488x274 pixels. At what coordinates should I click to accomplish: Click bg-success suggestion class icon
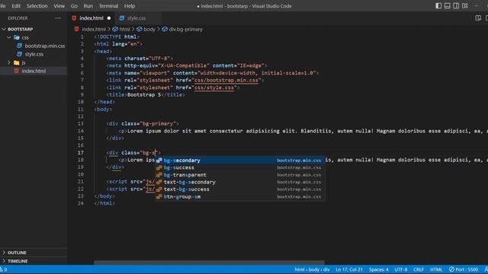pos(159,167)
